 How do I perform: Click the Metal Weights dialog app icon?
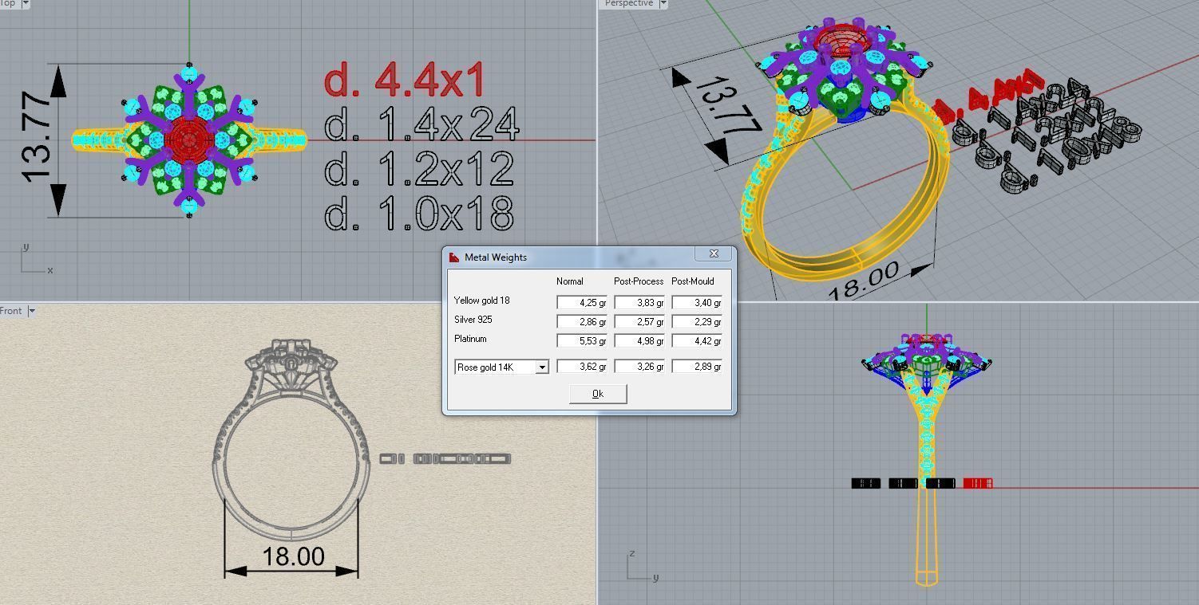coord(454,257)
